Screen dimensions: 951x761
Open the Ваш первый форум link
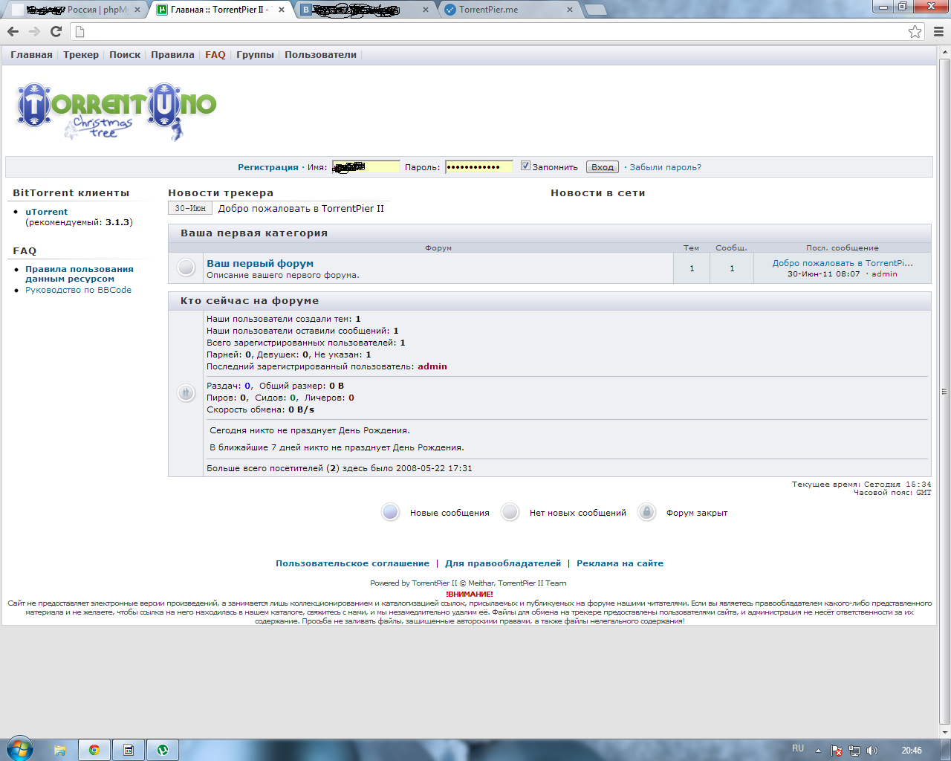point(260,263)
